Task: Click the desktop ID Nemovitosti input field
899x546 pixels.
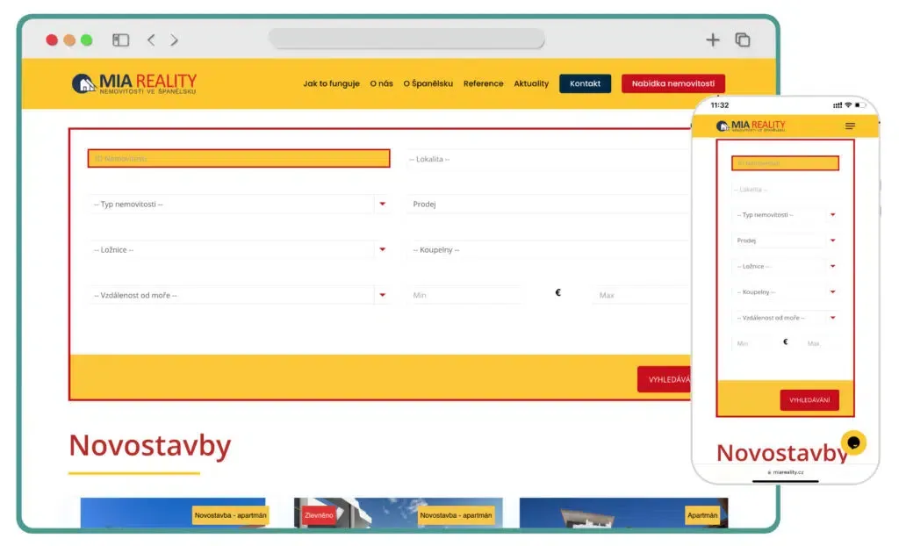Action: click(239, 158)
